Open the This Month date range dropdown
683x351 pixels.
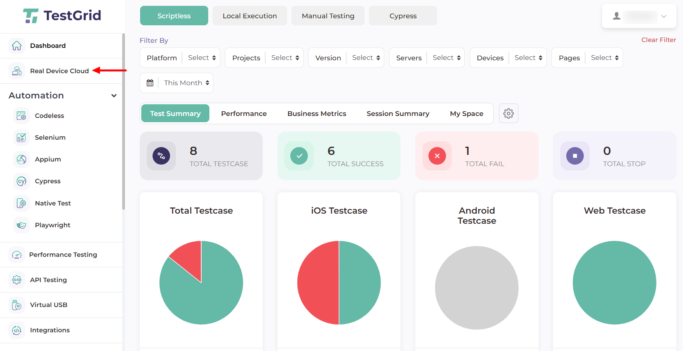click(186, 83)
